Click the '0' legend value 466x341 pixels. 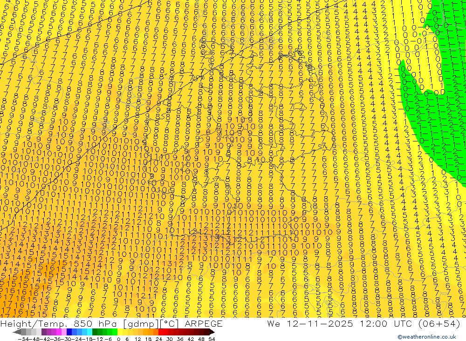118,339
